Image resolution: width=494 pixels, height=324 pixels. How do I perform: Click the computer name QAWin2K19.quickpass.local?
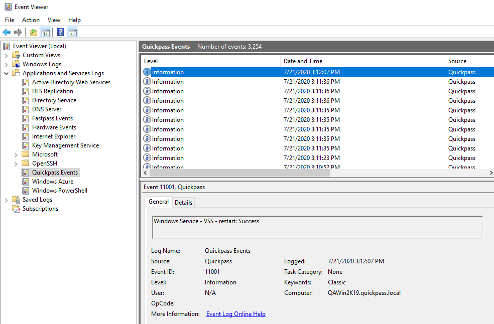point(364,293)
